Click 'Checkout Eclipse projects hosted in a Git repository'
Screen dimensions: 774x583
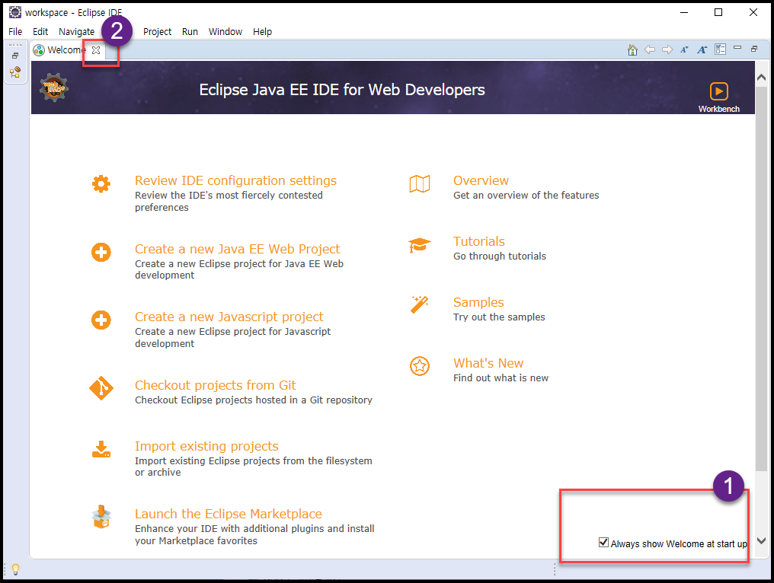(x=254, y=400)
